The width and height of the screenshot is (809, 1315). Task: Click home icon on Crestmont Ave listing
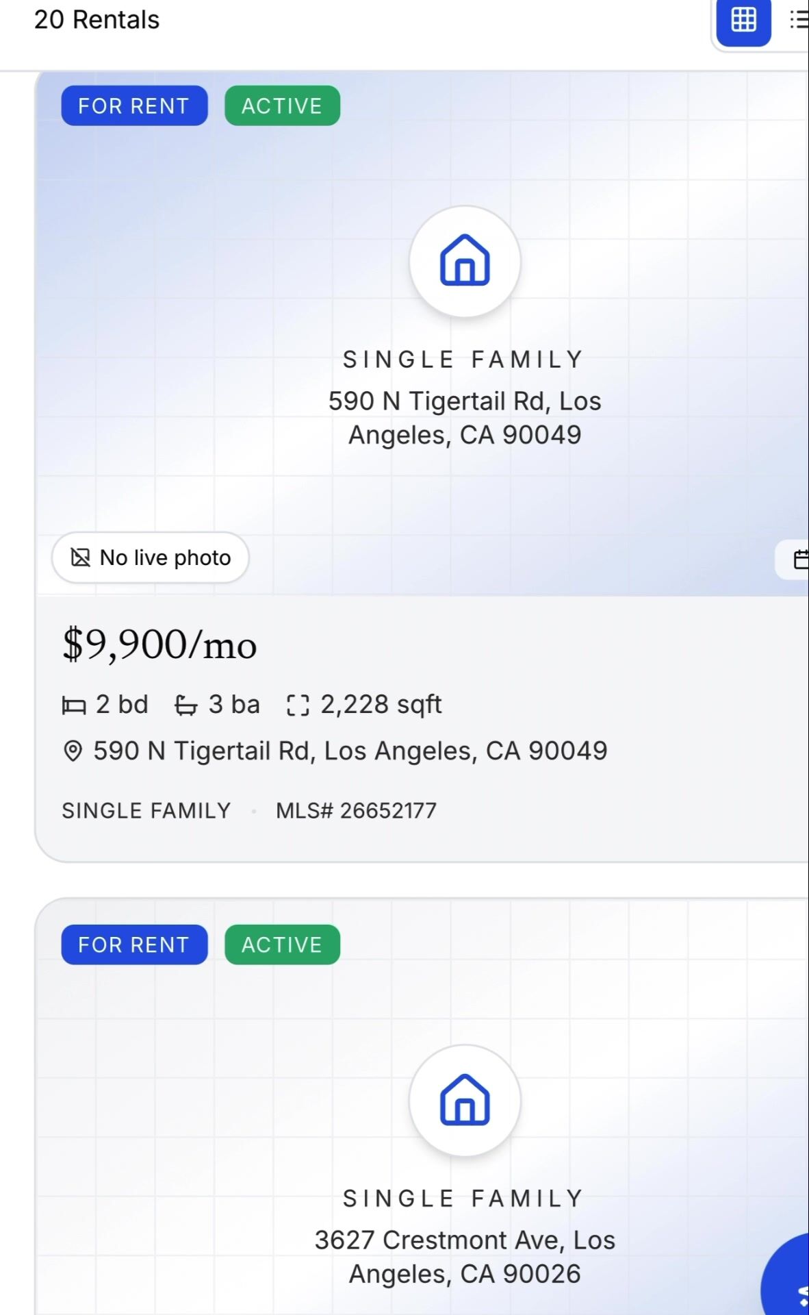click(x=465, y=1100)
